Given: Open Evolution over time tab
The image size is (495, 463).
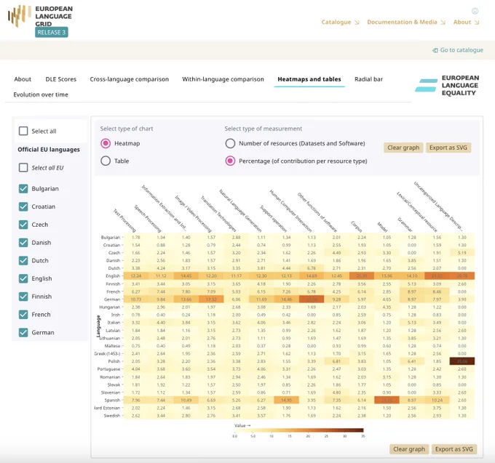Looking at the screenshot, I should pyautogui.click(x=41, y=94).
